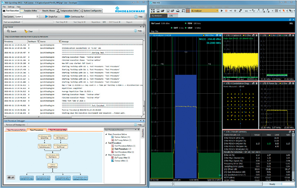Collapse the Main Procedure After tree node

[106, 155]
